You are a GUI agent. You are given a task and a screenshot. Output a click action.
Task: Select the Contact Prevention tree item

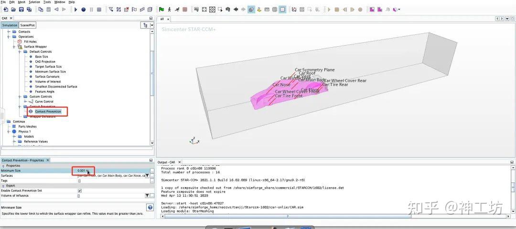48,111
